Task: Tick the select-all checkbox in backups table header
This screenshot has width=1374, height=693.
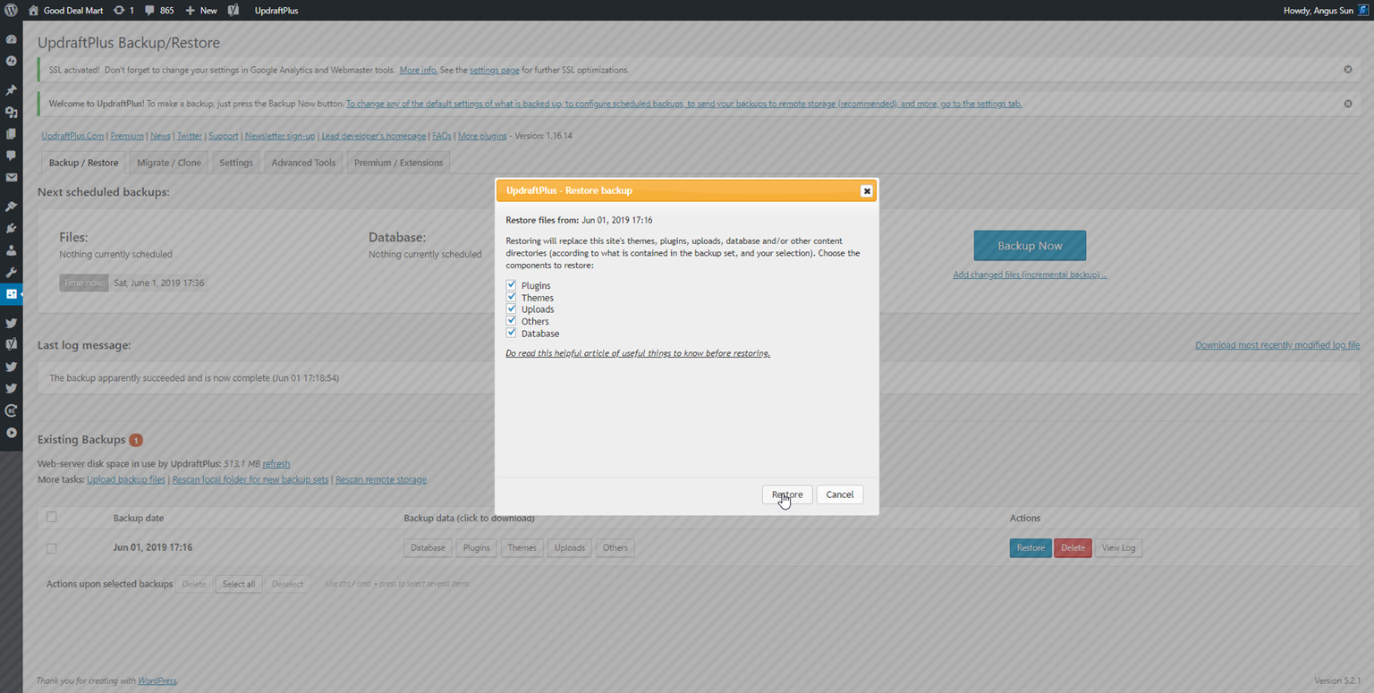Action: (x=51, y=517)
